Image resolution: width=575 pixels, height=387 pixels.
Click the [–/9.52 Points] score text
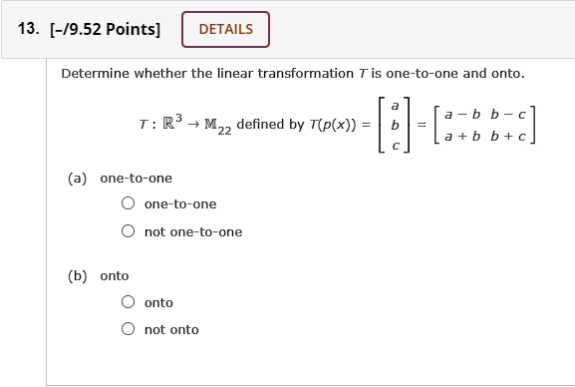click(106, 29)
